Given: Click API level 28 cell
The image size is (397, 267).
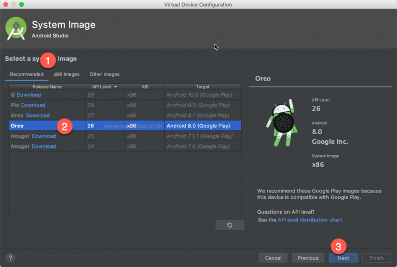Looking at the screenshot, I should point(105,105).
